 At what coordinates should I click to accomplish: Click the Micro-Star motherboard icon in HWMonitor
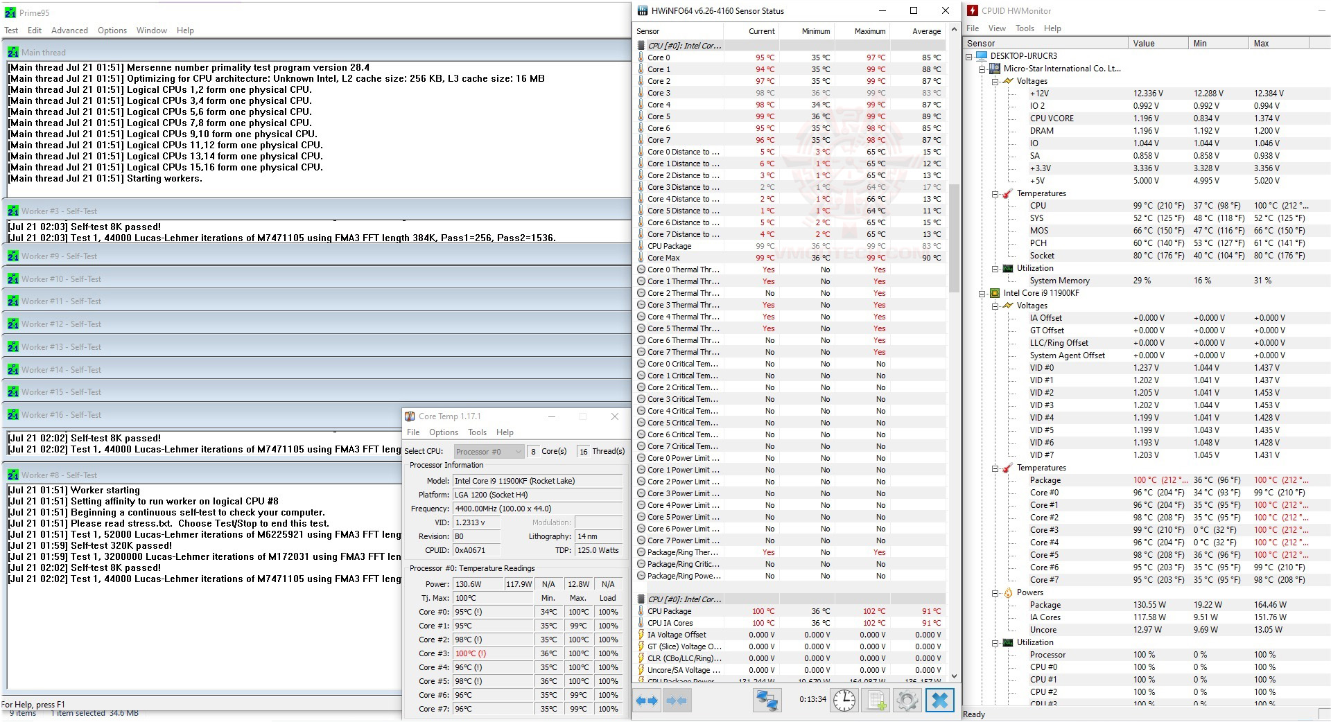tap(995, 69)
